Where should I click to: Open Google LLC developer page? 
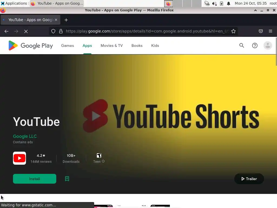[25, 136]
